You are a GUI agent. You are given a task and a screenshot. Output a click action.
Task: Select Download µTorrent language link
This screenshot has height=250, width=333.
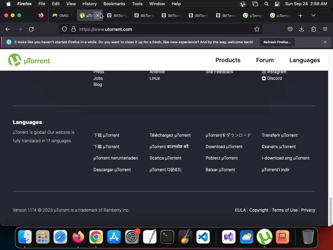[224, 147]
